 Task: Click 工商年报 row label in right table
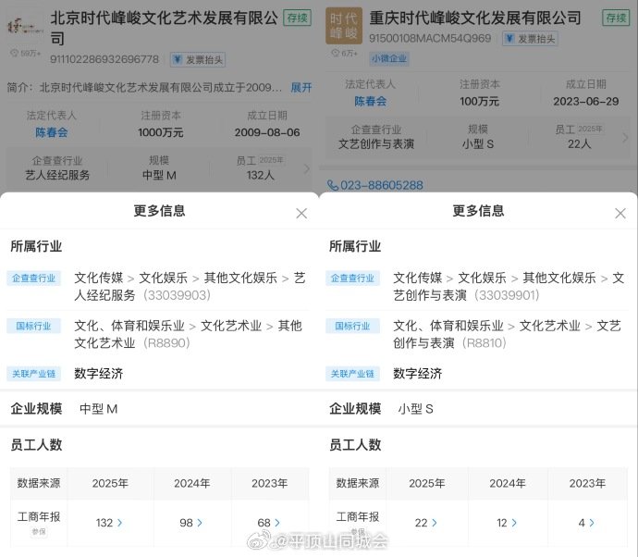tap(358, 516)
